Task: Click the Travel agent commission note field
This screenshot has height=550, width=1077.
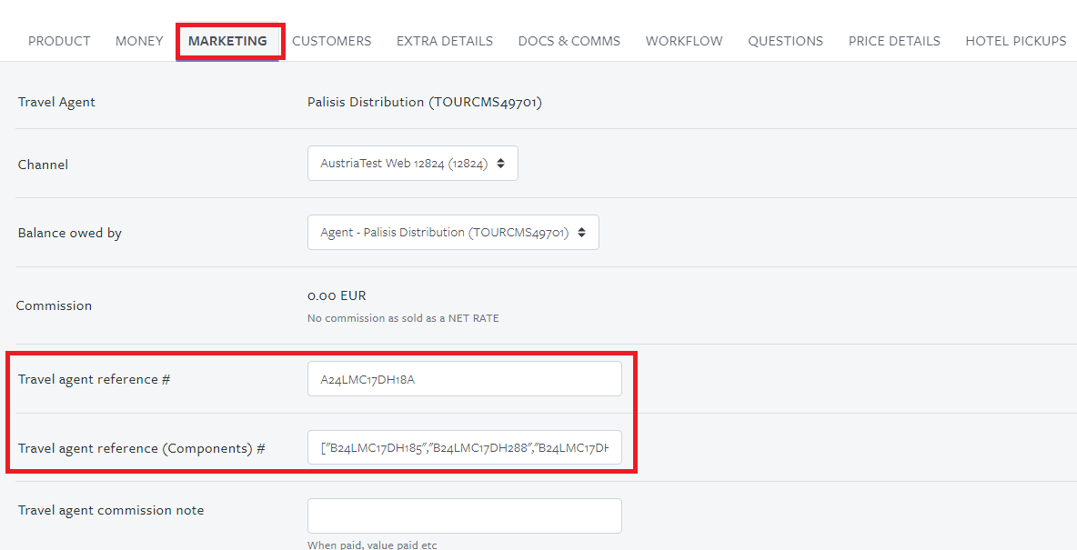Action: coord(464,515)
